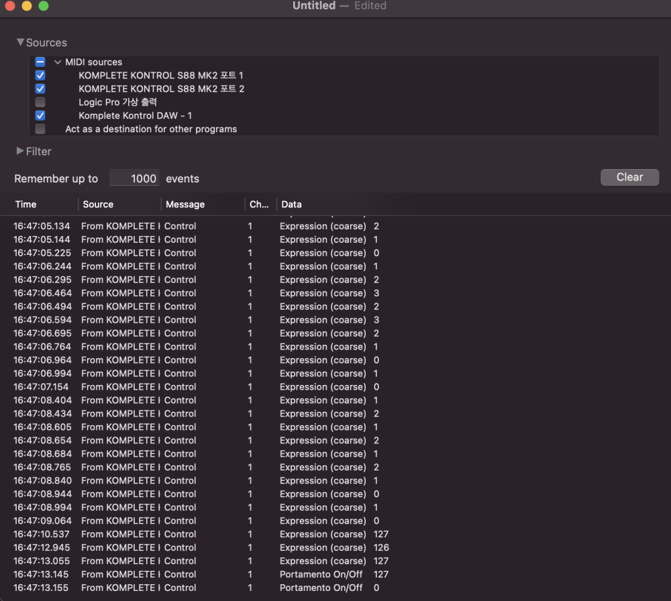
Task: Click the Logic Pro 가상 출력 label
Action: (117, 102)
